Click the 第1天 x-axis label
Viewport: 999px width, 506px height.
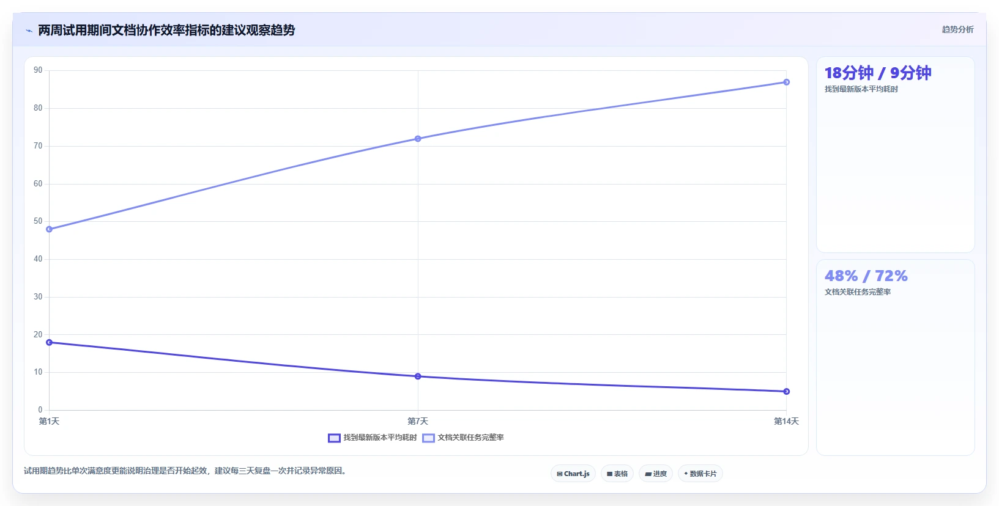pyautogui.click(x=49, y=421)
